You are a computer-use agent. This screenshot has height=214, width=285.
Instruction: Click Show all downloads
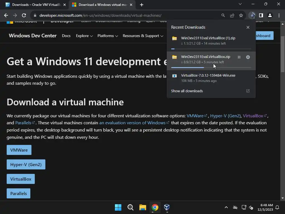pyautogui.click(x=187, y=91)
